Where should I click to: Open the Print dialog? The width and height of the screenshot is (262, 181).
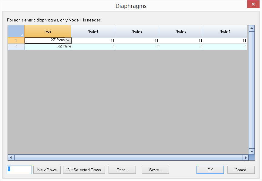pyautogui.click(x=122, y=170)
